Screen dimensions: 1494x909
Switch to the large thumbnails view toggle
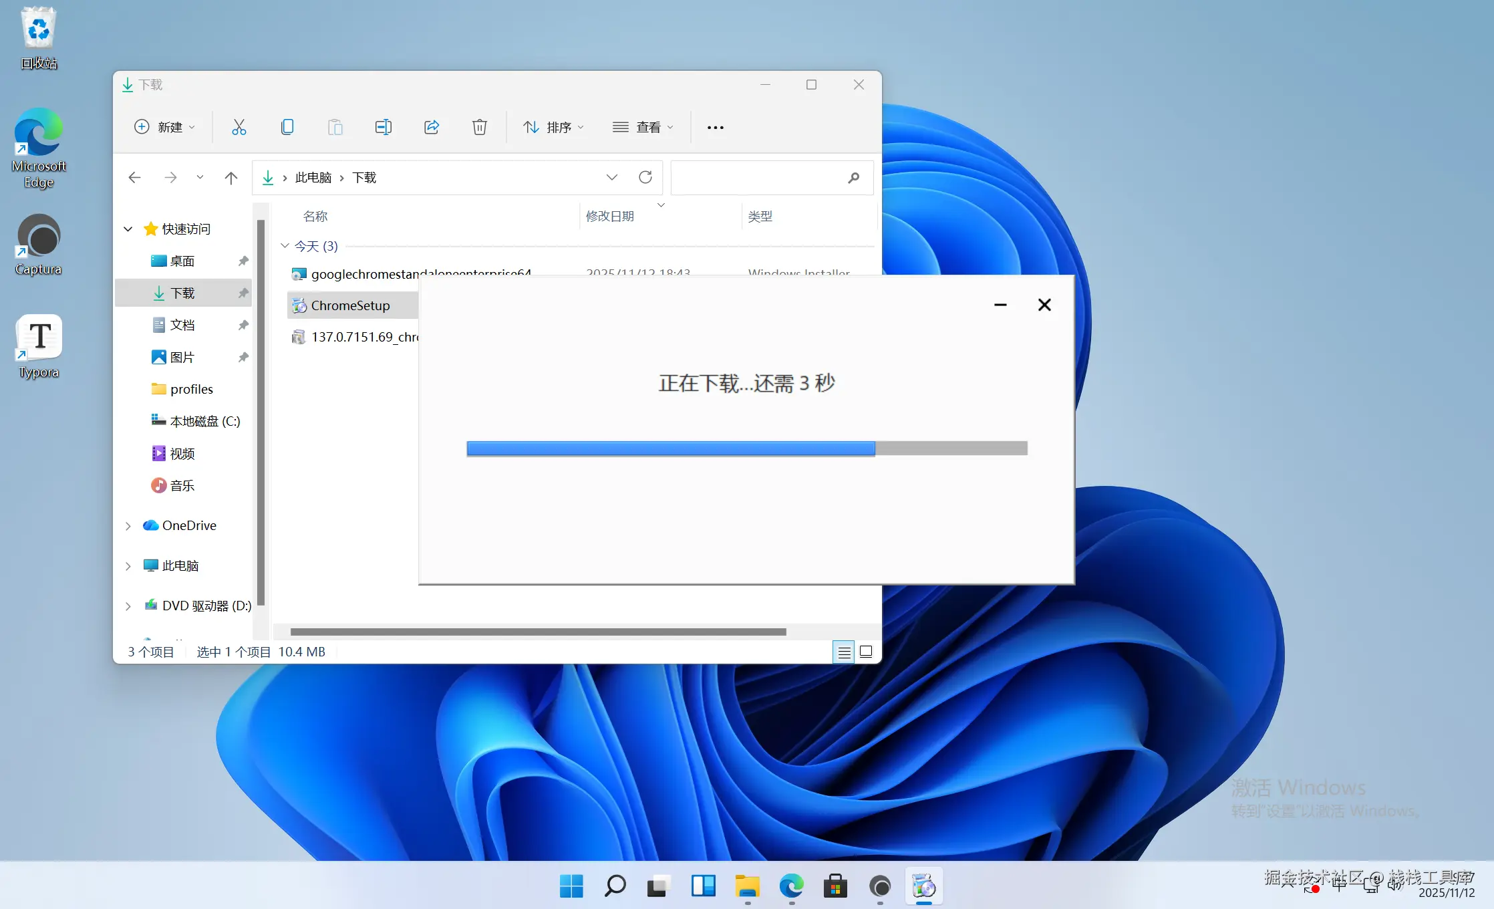[x=866, y=652]
